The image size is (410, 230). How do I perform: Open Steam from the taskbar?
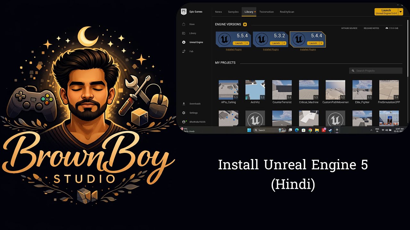click(x=330, y=130)
